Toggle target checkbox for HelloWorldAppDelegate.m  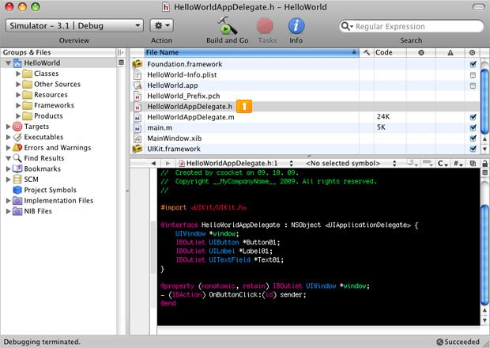[x=473, y=117]
